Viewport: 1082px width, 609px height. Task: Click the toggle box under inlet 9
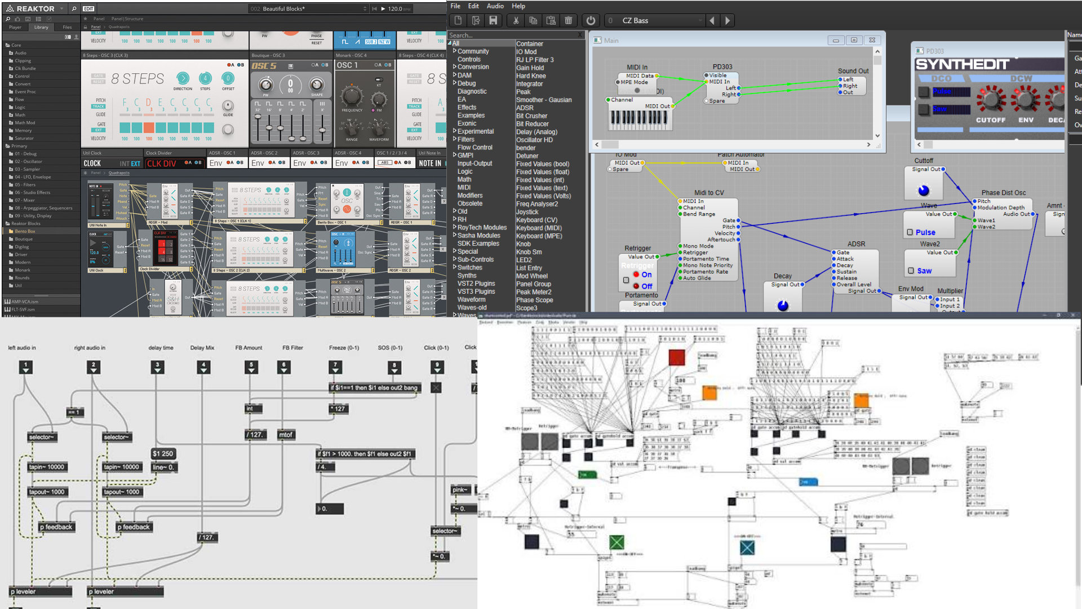(436, 388)
